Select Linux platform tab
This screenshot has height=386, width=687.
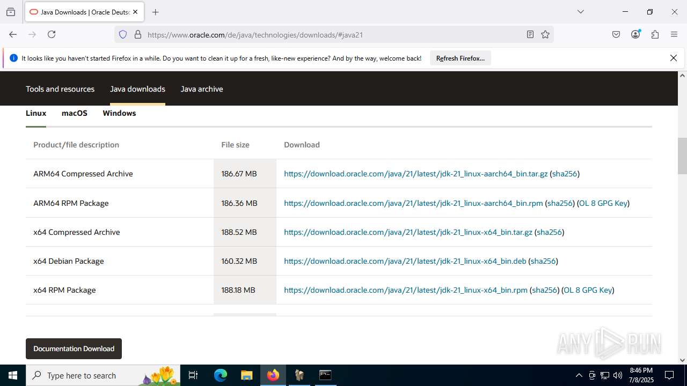click(x=36, y=113)
